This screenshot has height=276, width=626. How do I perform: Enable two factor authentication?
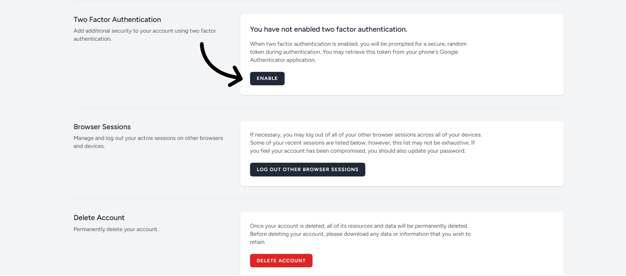point(267,78)
